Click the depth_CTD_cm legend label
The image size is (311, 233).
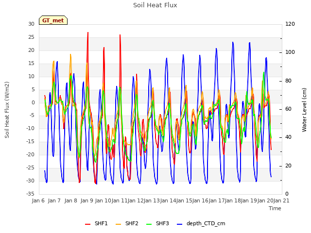pos(206,224)
